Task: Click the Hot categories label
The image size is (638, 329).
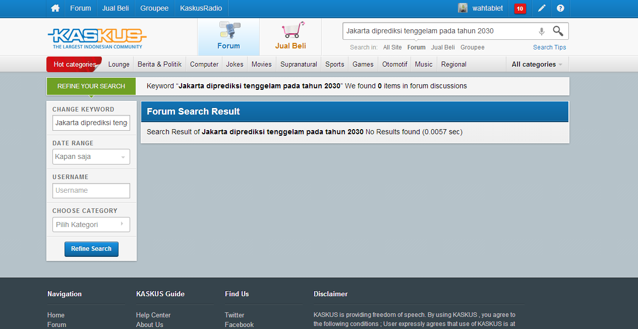Action: [75, 65]
